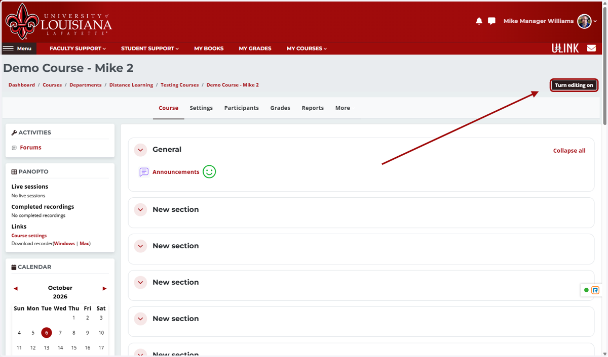This screenshot has height=357, width=608.
Task: Go to Distance Learning in the breadcrumb
Action: coord(131,85)
